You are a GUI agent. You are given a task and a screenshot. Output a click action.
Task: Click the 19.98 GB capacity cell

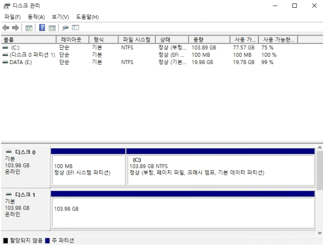tap(202, 62)
